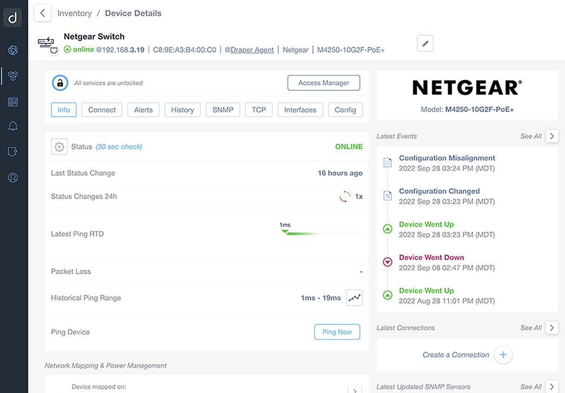Open the user account icon in sidebar
The image size is (565, 393).
(x=13, y=178)
